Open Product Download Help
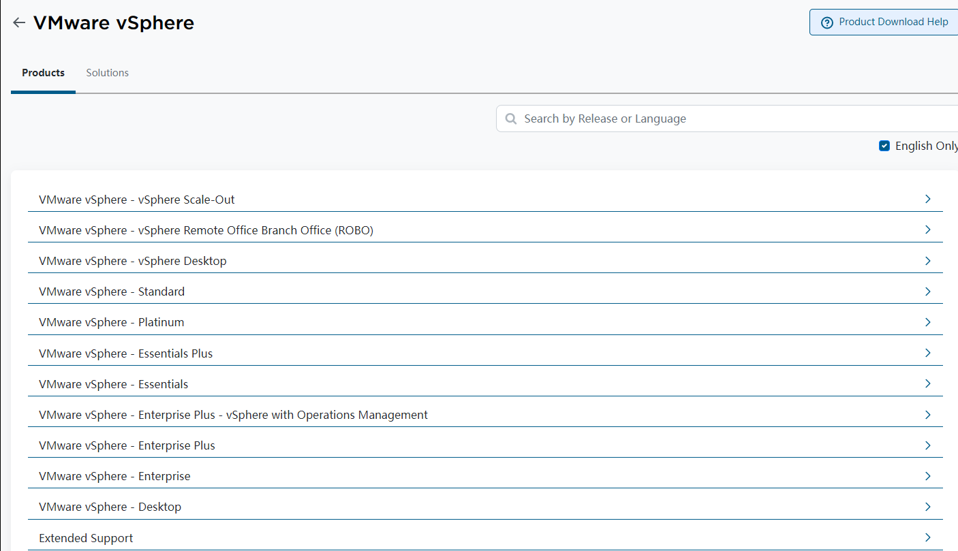958x551 pixels. (x=884, y=22)
